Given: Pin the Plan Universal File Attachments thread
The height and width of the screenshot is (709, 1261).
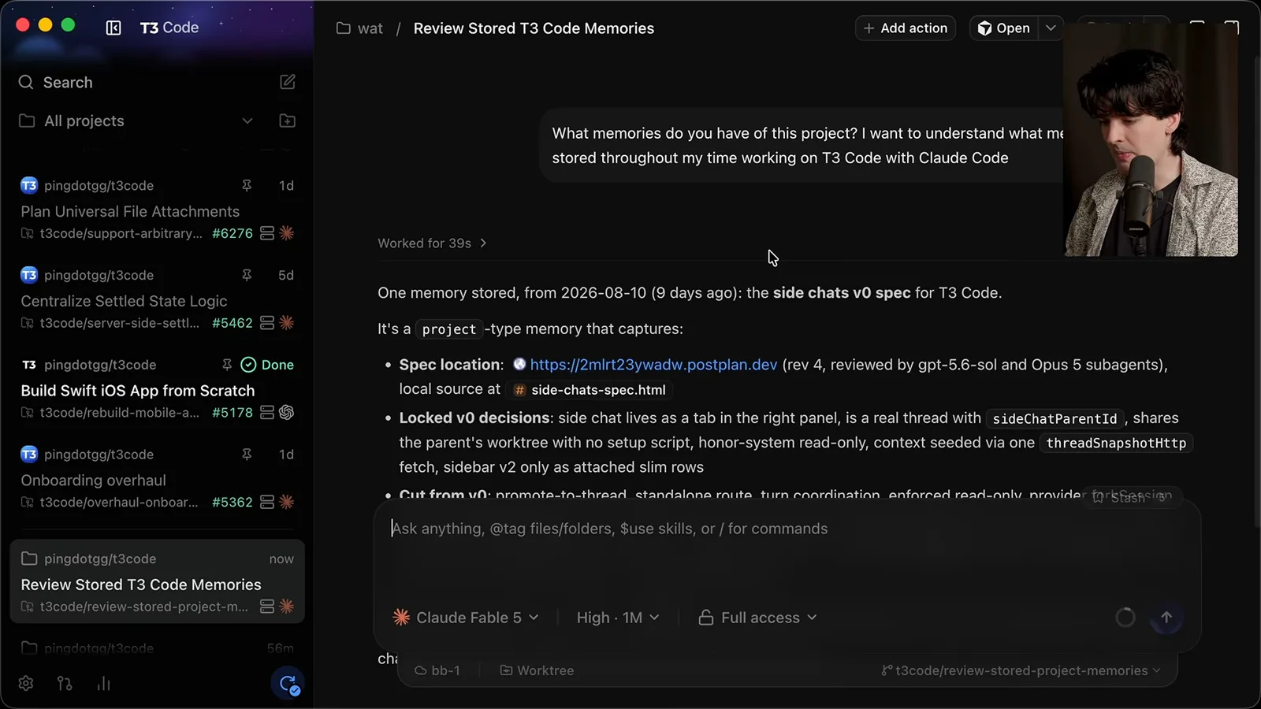Looking at the screenshot, I should (247, 185).
